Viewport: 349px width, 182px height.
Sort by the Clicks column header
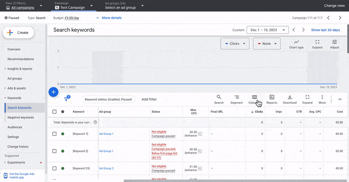[257, 112]
